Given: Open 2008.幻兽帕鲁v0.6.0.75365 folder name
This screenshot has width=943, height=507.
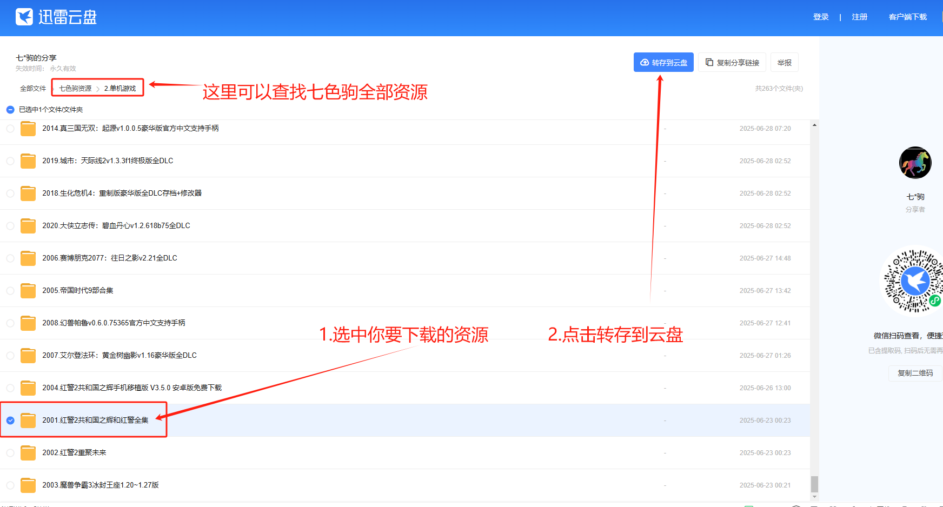Looking at the screenshot, I should (114, 323).
